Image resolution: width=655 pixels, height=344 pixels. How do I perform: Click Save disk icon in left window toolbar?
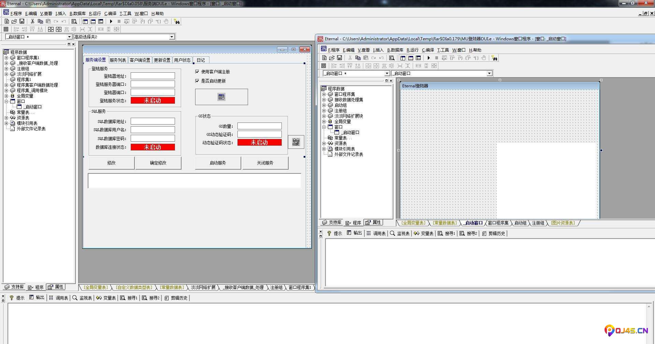pyautogui.click(x=22, y=21)
